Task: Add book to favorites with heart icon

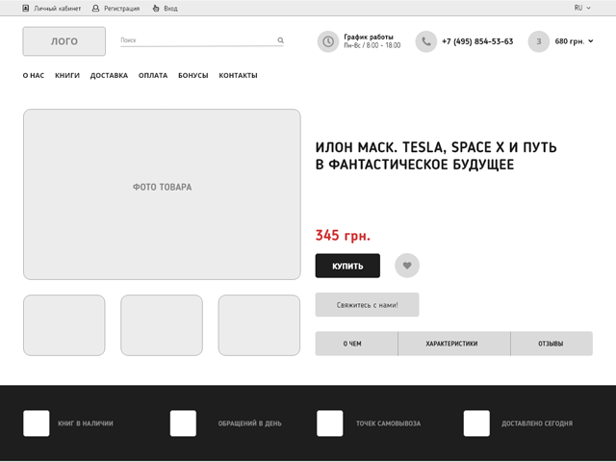Action: click(x=407, y=266)
